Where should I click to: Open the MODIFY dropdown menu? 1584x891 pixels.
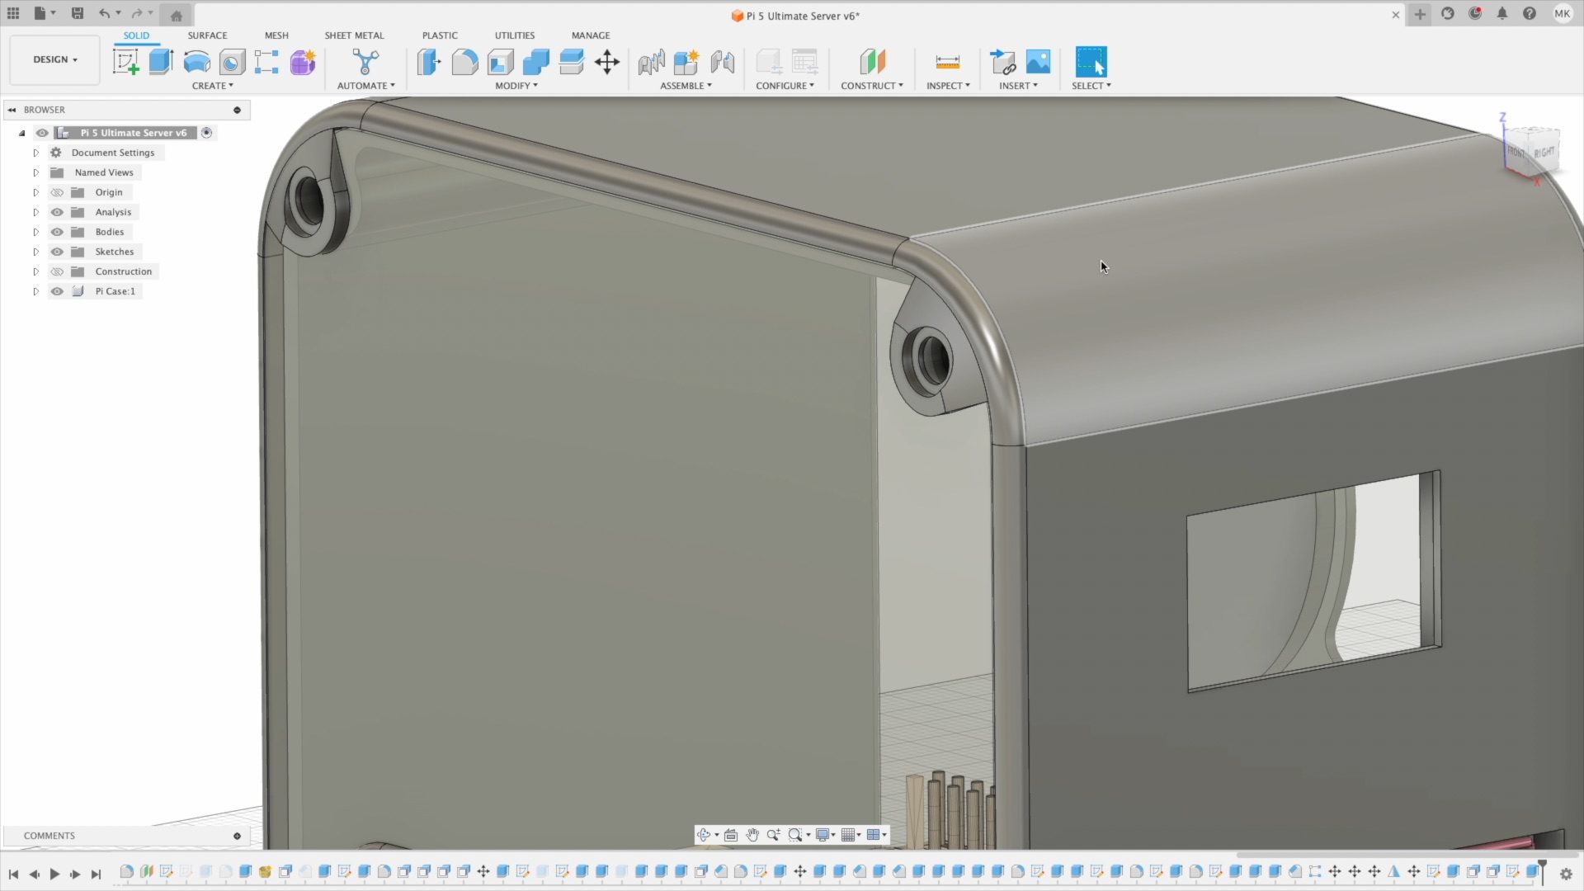[516, 86]
